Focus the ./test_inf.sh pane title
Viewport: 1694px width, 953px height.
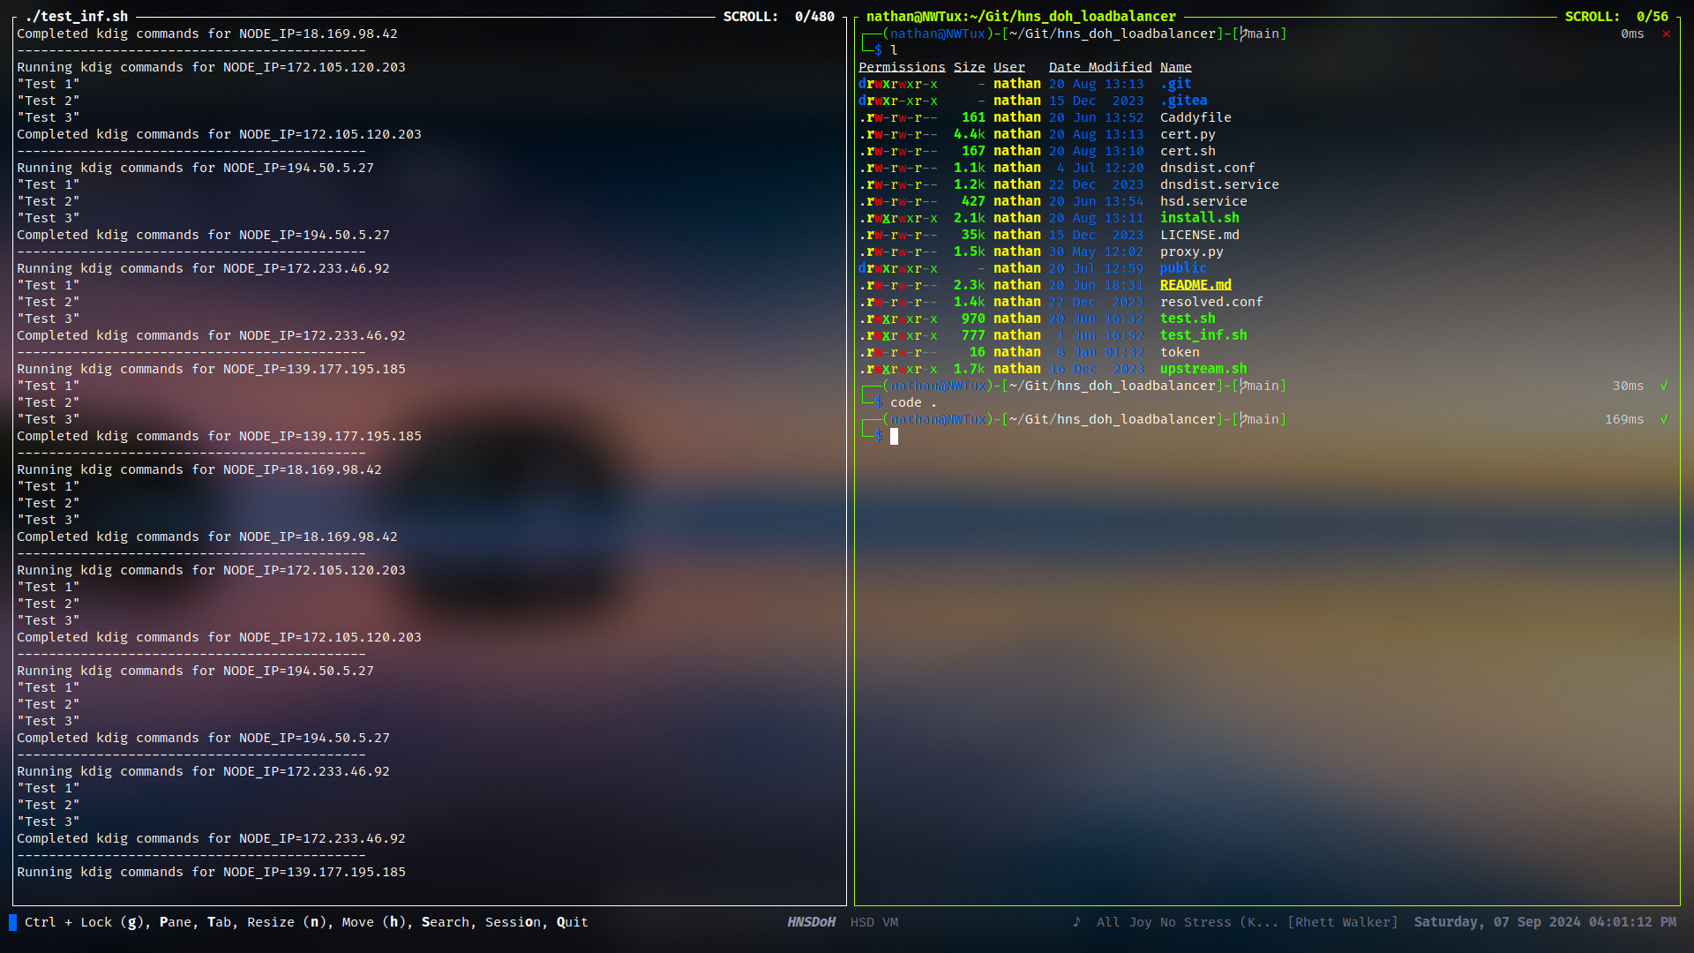click(x=77, y=17)
